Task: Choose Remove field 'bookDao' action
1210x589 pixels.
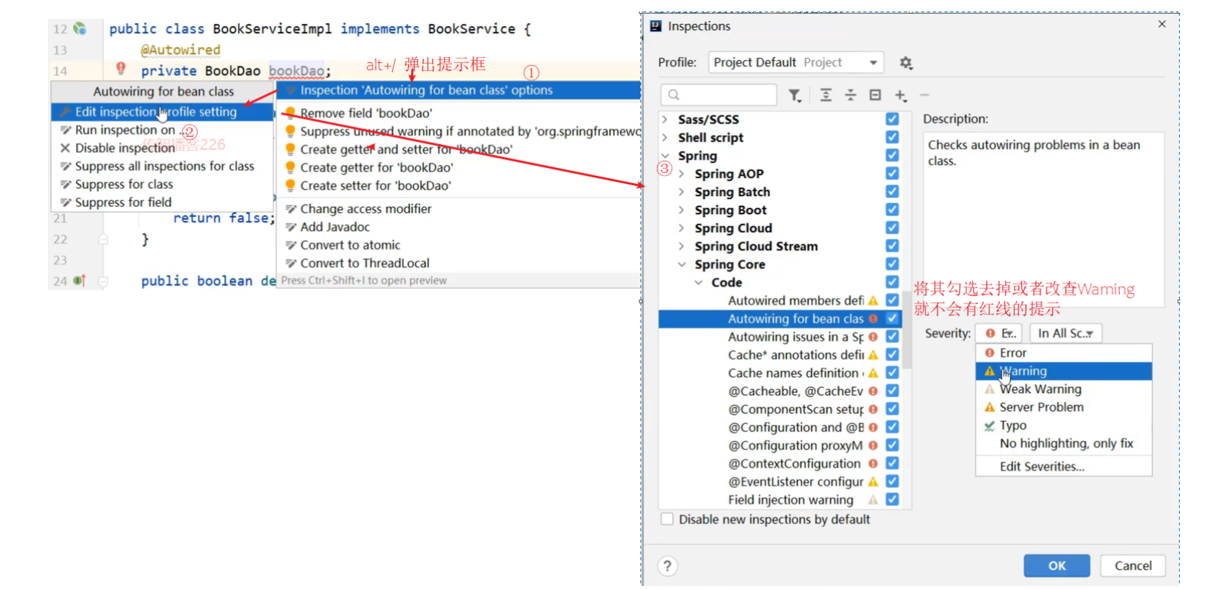Action: coord(459,113)
